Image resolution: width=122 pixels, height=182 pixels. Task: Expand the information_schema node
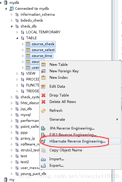coord(11,14)
